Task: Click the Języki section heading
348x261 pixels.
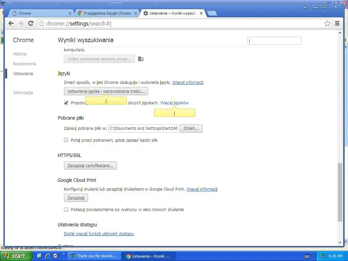Action: coord(64,73)
